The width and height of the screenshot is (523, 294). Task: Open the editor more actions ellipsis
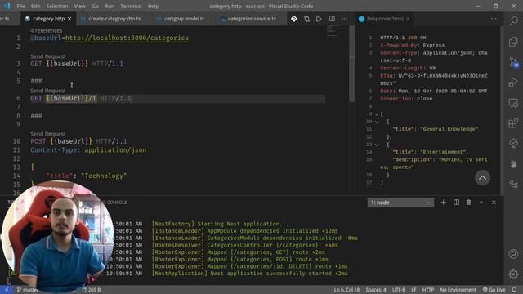coord(345,19)
